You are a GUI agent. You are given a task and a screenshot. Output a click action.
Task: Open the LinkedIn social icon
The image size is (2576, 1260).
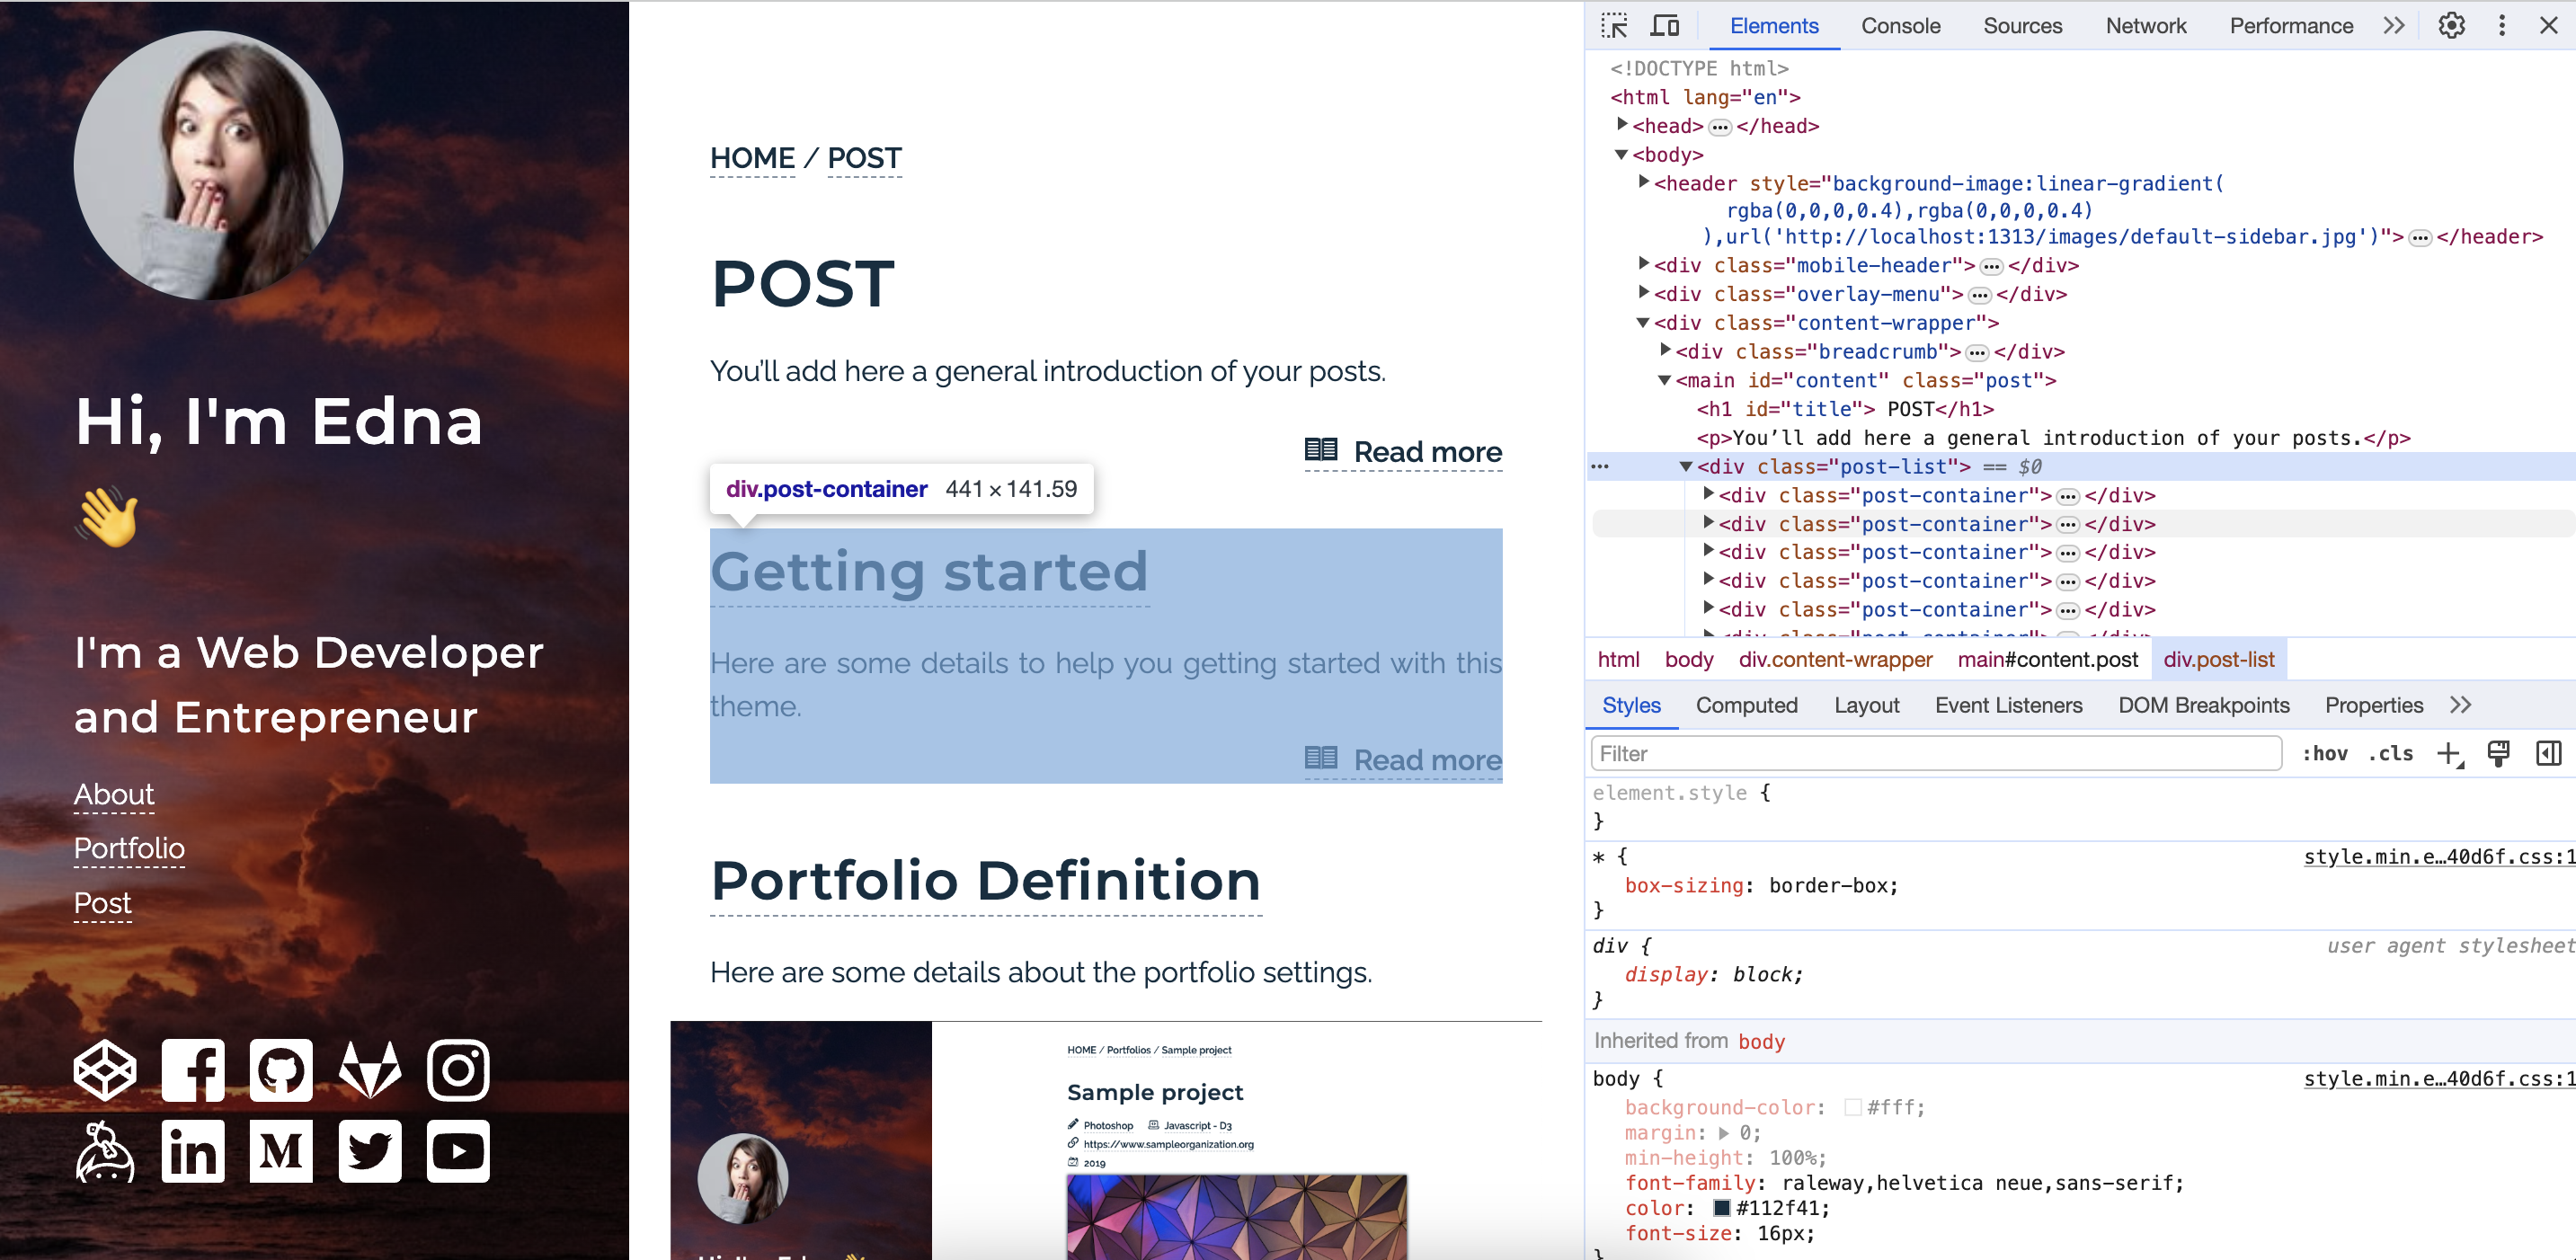(193, 1151)
